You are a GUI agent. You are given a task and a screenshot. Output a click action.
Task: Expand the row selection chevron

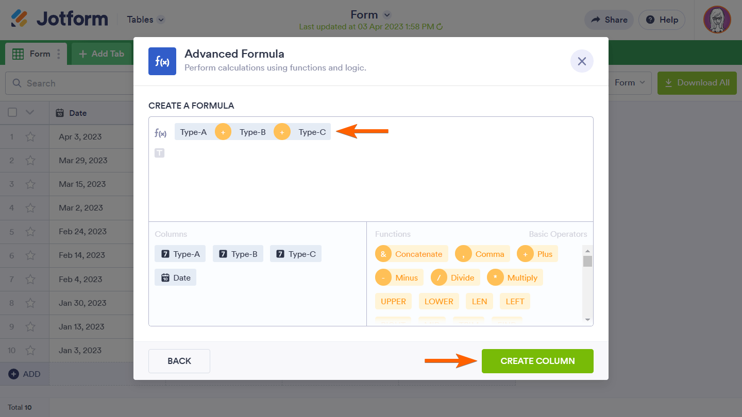click(30, 113)
